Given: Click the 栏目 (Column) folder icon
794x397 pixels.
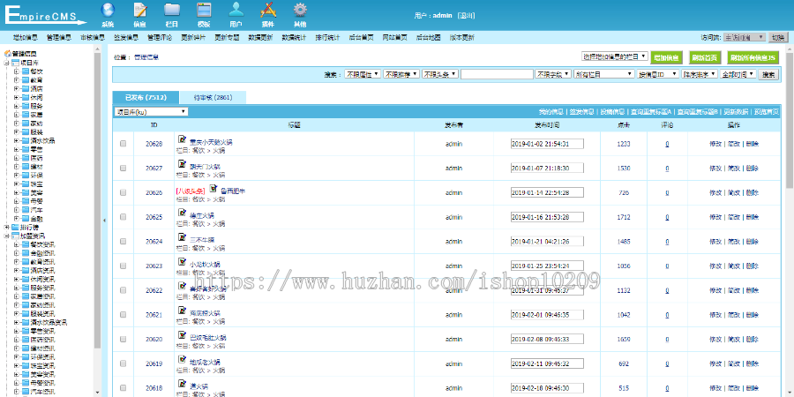Looking at the screenshot, I should (x=172, y=11).
